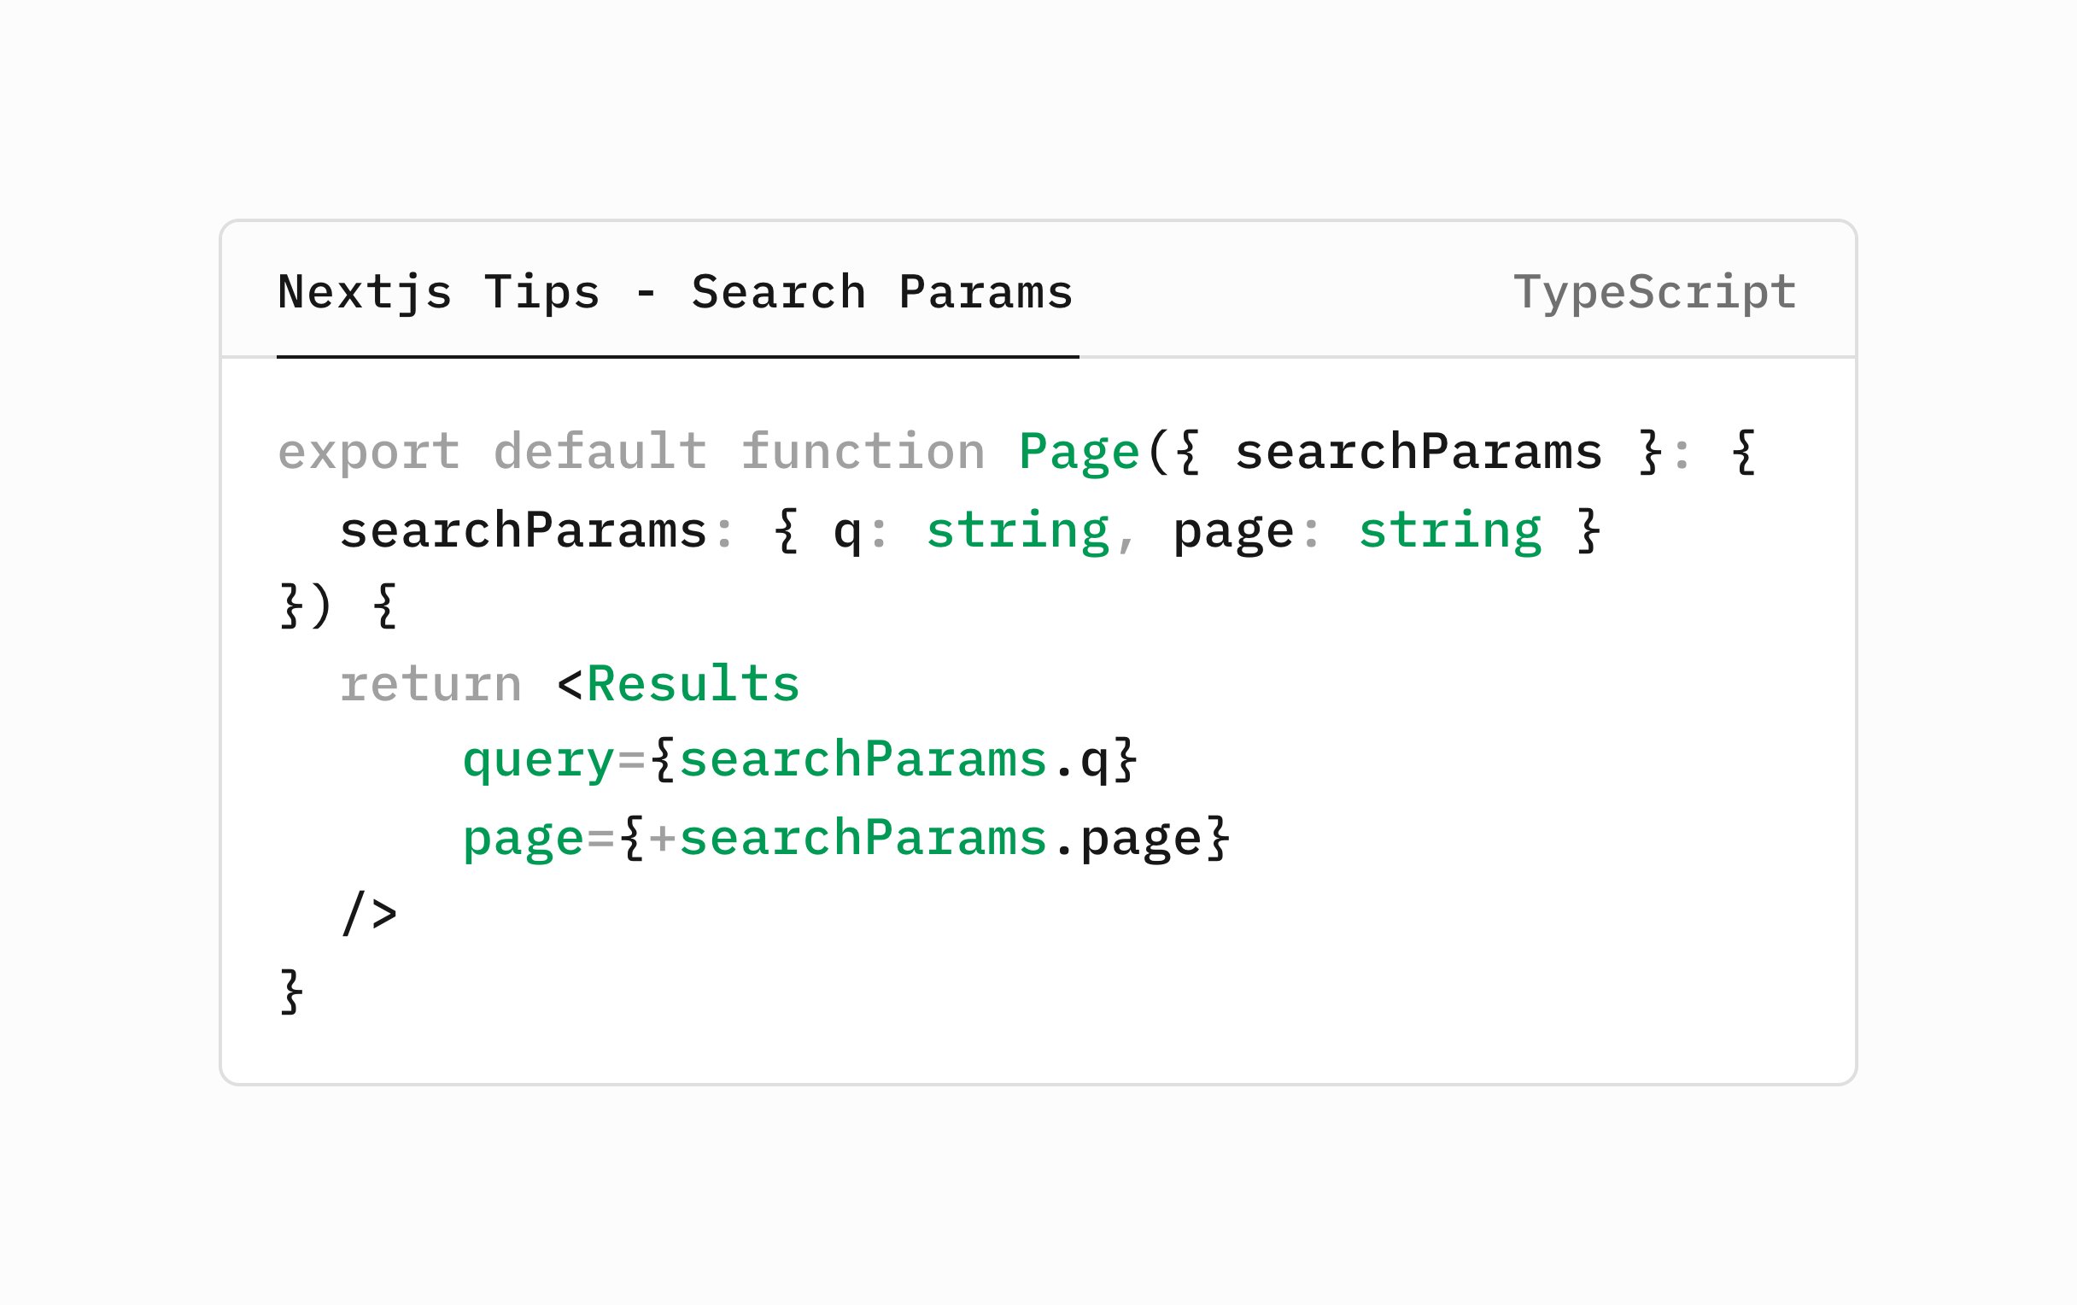
Task: Click the export keyword in the code
Action: 368,451
